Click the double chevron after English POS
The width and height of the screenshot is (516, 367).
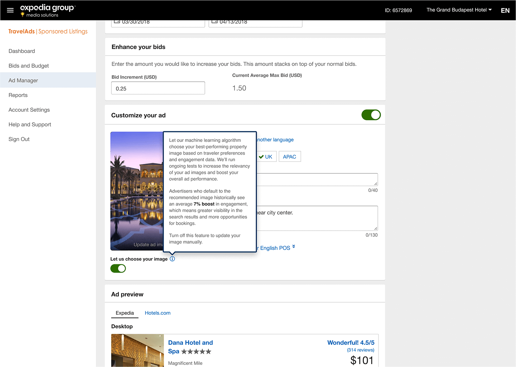pos(294,247)
